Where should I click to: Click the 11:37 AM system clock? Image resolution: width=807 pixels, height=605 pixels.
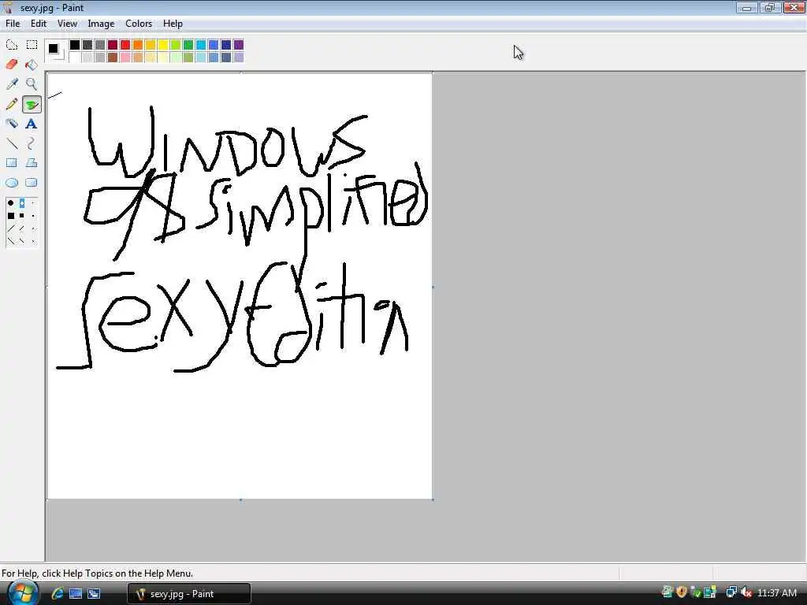(776, 593)
